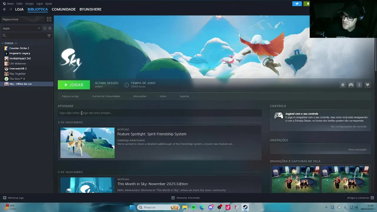Open the Steam menu

[x=8, y=4]
